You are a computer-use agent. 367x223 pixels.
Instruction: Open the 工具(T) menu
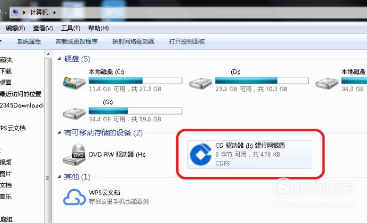click(x=71, y=28)
